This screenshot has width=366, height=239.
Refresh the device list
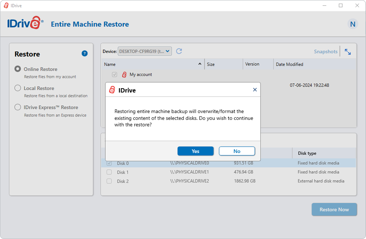pyautogui.click(x=179, y=51)
